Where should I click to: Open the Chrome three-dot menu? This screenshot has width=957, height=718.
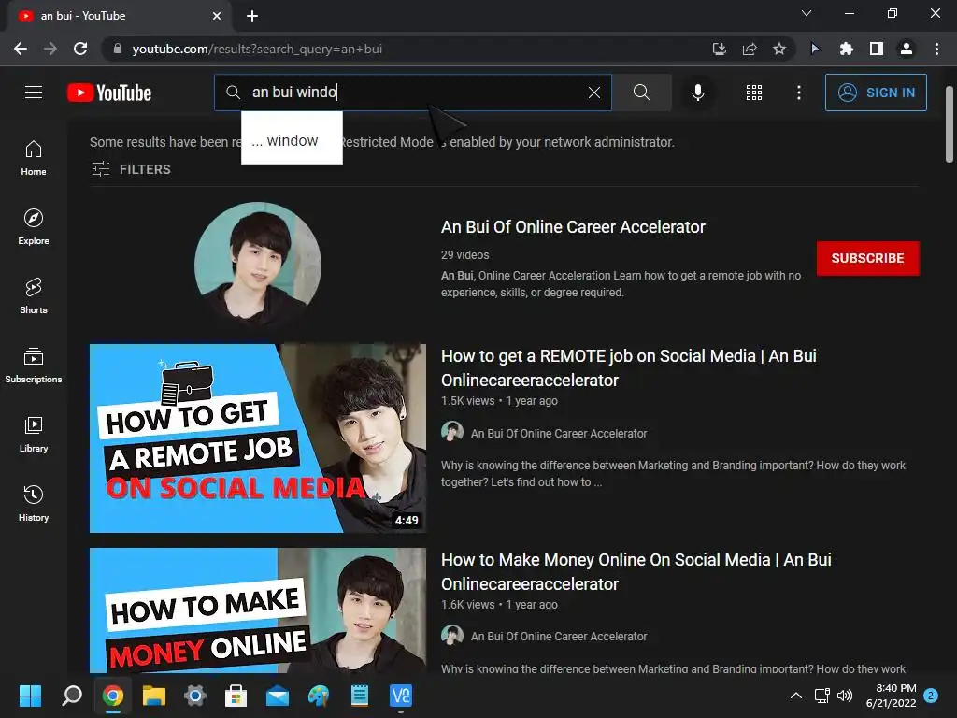coord(936,49)
